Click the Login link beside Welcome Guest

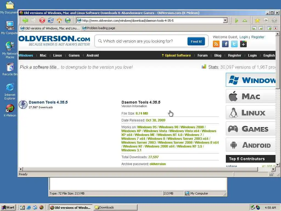[x=244, y=37]
